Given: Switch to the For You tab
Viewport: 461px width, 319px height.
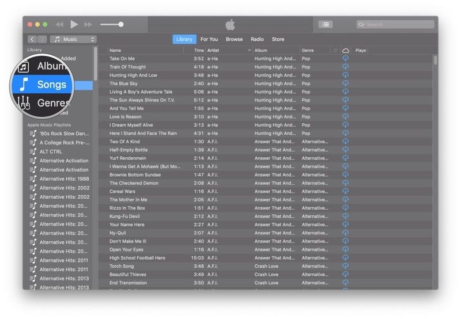Looking at the screenshot, I should (209, 39).
